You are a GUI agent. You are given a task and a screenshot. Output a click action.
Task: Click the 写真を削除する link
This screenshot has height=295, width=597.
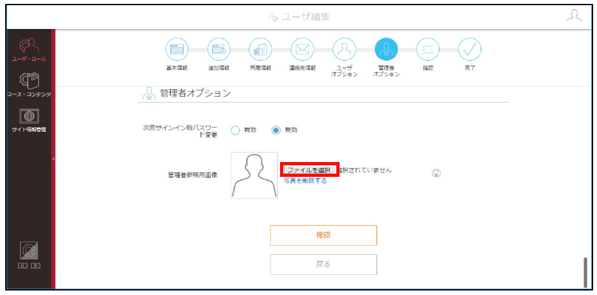(305, 181)
